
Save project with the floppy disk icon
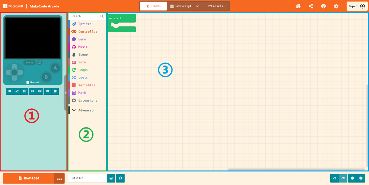point(111,178)
